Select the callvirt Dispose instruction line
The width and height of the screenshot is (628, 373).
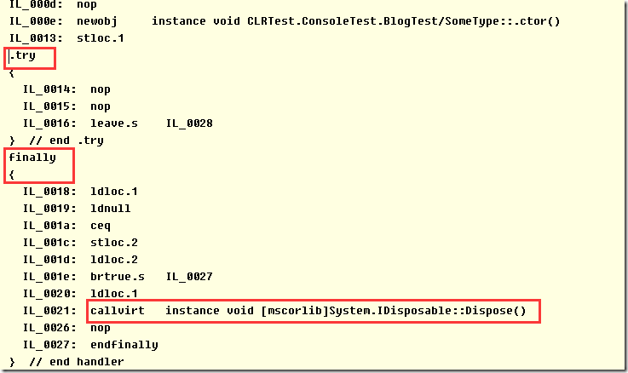pyautogui.click(x=308, y=311)
